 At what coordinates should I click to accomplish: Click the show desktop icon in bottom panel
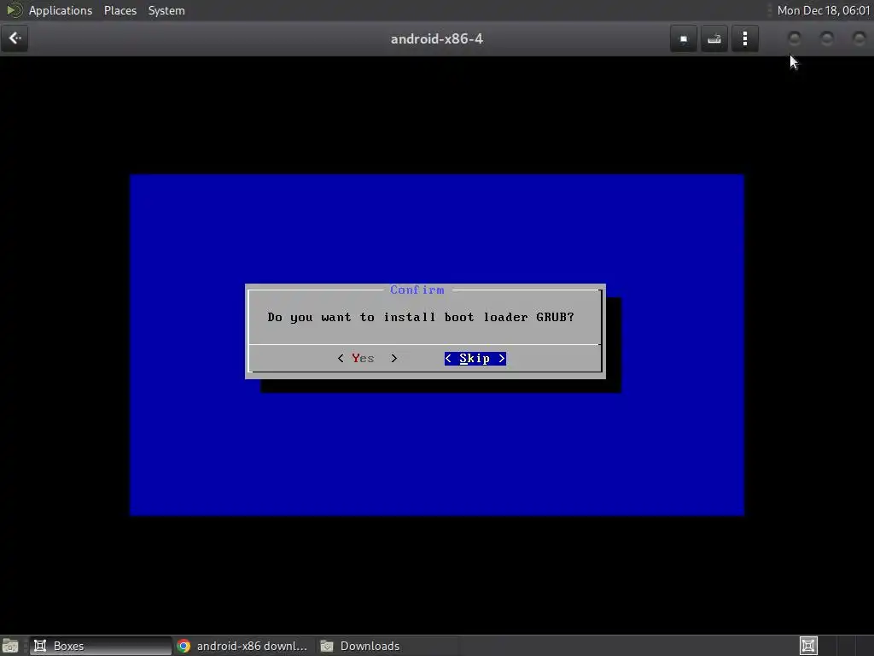(10, 646)
